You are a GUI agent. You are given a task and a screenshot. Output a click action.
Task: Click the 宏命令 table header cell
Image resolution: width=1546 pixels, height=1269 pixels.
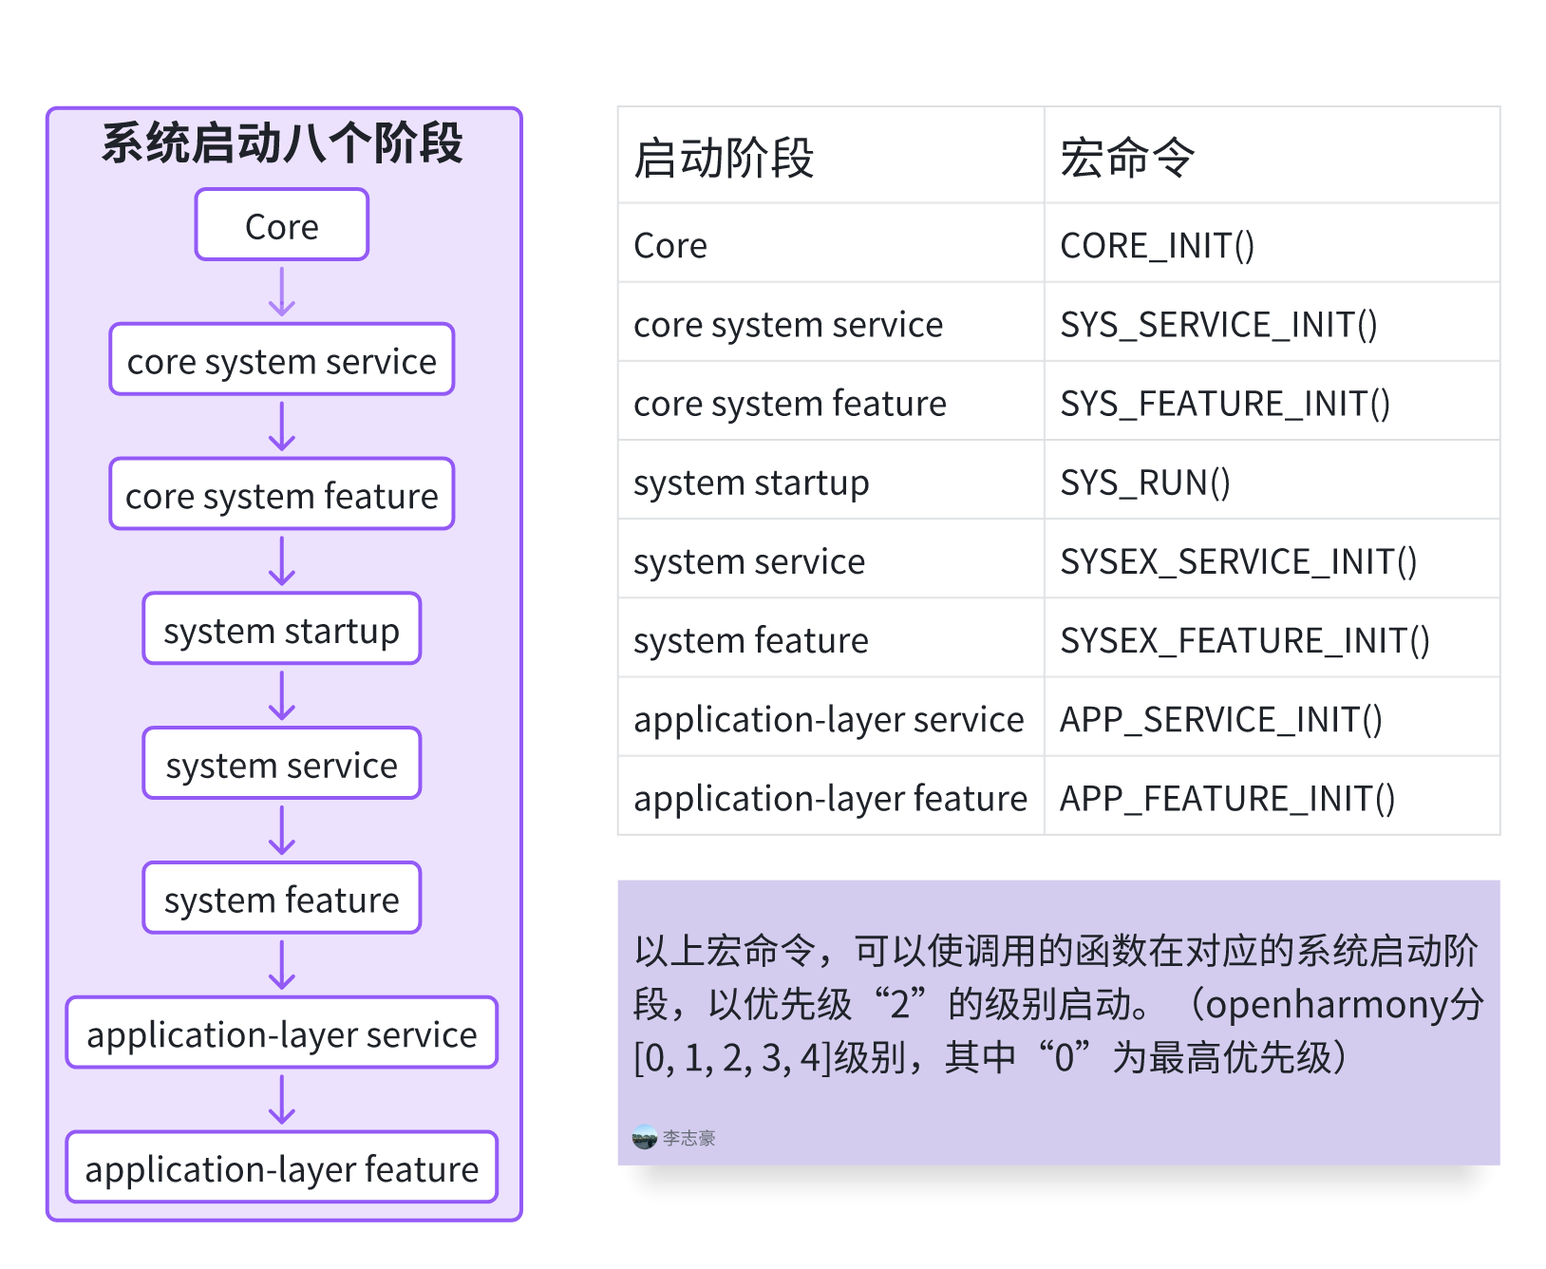point(1271,157)
